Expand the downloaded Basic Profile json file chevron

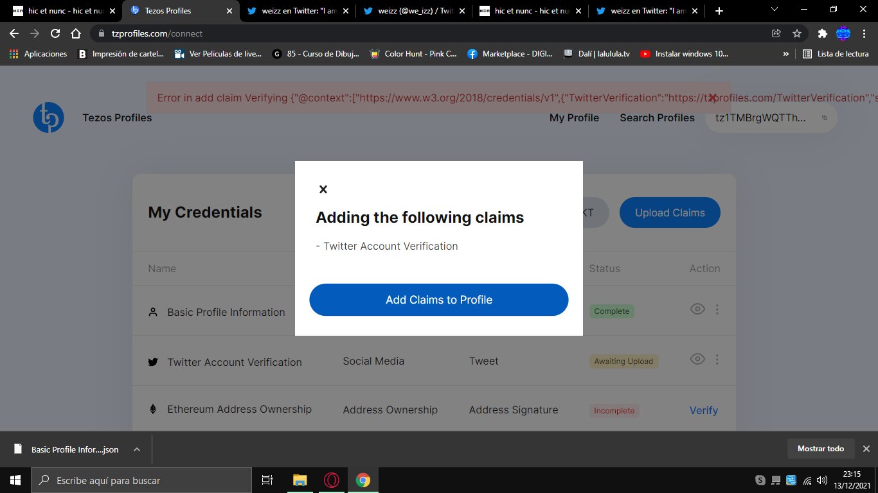pyautogui.click(x=136, y=449)
